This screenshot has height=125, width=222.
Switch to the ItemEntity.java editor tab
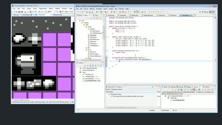148,15
